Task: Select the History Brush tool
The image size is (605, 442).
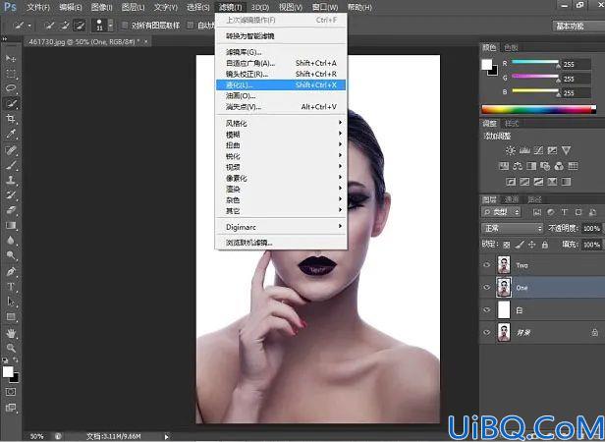Action: (11, 195)
